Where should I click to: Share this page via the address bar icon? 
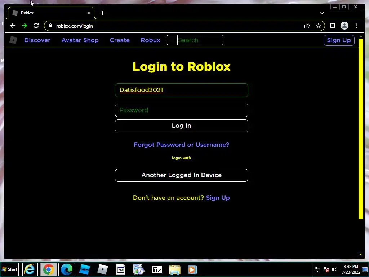click(x=307, y=26)
